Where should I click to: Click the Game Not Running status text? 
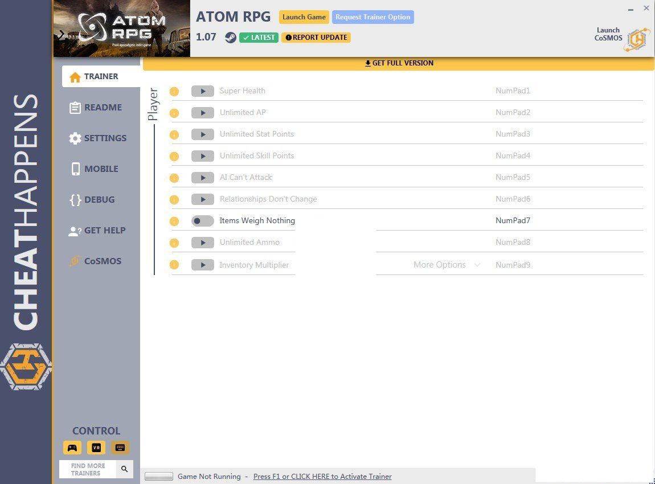pos(209,477)
